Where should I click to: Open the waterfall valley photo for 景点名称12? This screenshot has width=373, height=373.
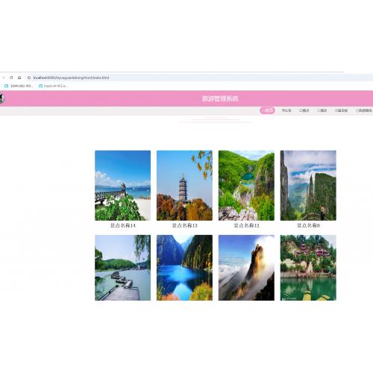(x=246, y=185)
